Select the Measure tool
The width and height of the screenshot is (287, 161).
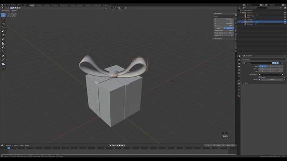(x=3, y=43)
